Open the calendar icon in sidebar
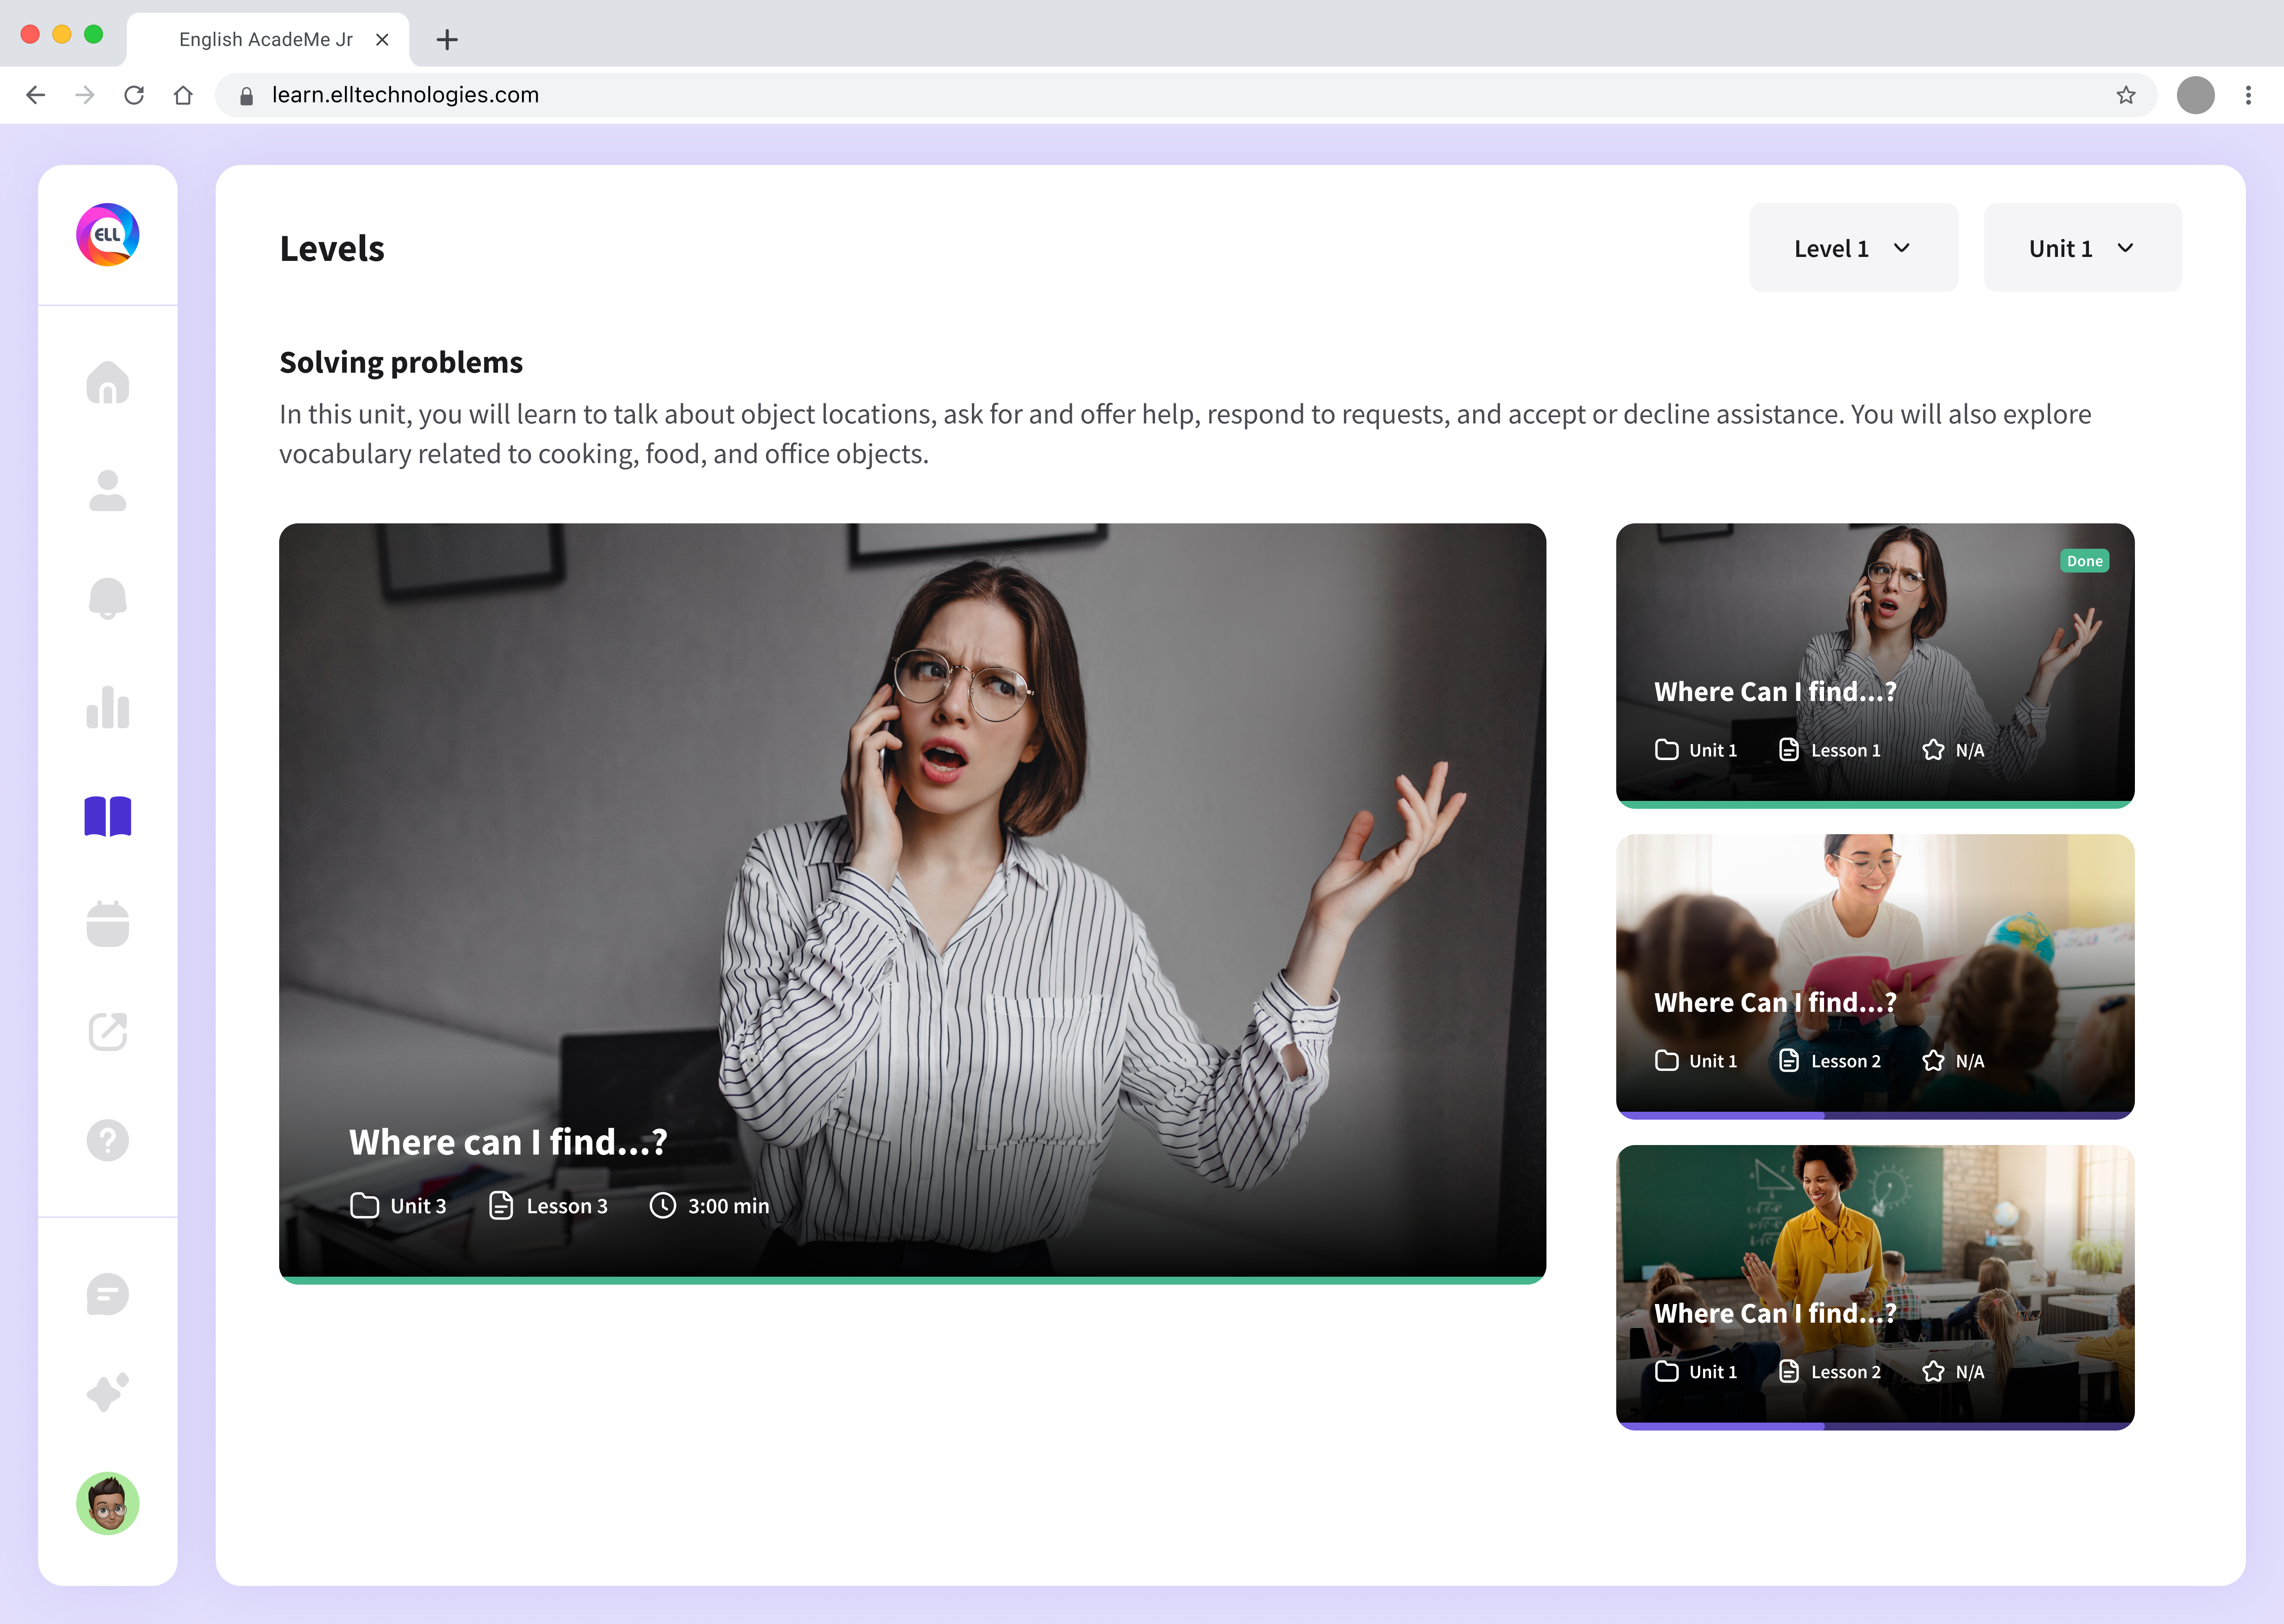 (107, 924)
